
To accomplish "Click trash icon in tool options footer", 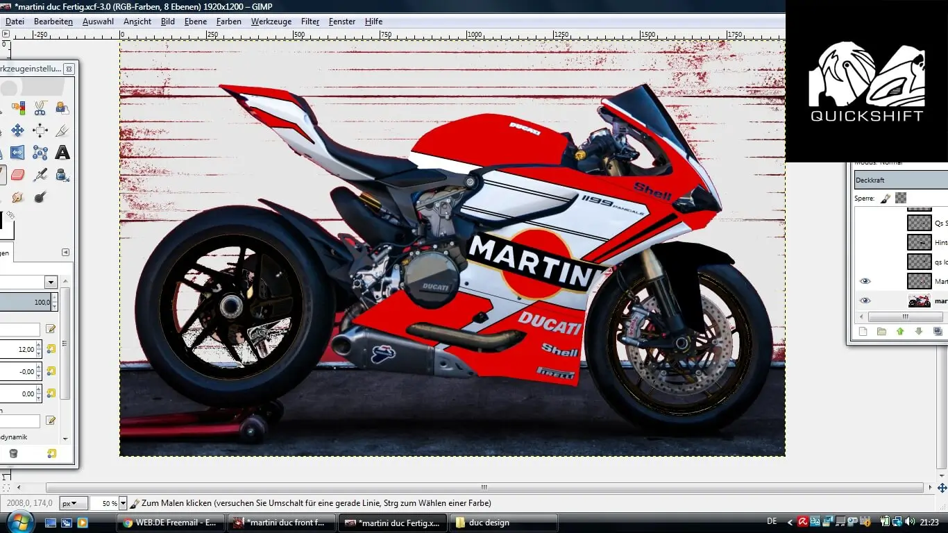I will coord(12,454).
